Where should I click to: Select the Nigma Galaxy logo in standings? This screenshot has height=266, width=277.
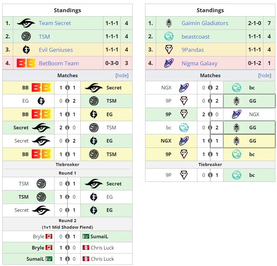pos(169,63)
